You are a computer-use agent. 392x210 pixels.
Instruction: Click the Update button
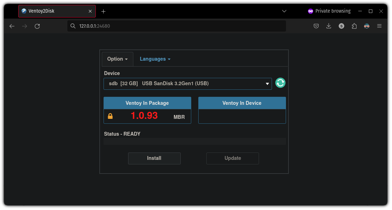coord(232,158)
